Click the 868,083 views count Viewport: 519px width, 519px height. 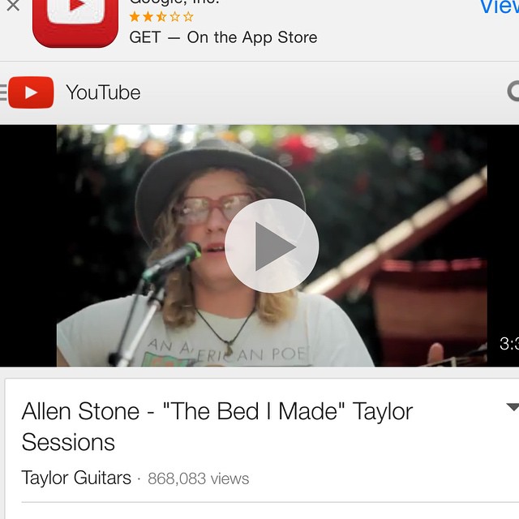pos(198,478)
